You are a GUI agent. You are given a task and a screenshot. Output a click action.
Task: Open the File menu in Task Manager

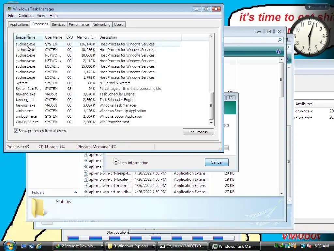tap(11, 16)
